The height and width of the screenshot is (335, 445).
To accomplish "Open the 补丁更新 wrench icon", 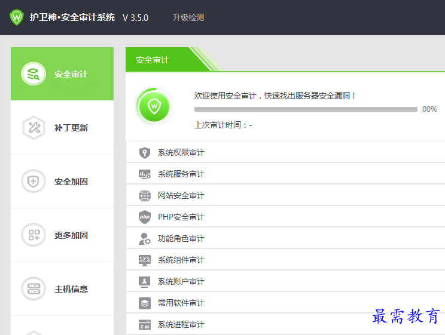I will [x=33, y=128].
